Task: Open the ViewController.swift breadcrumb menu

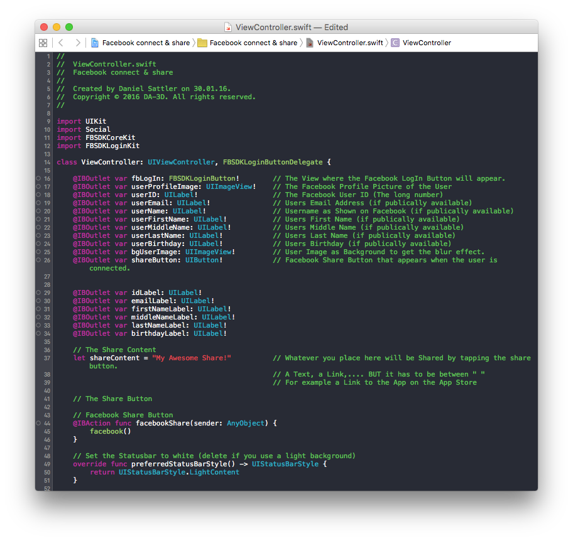Action: [350, 43]
